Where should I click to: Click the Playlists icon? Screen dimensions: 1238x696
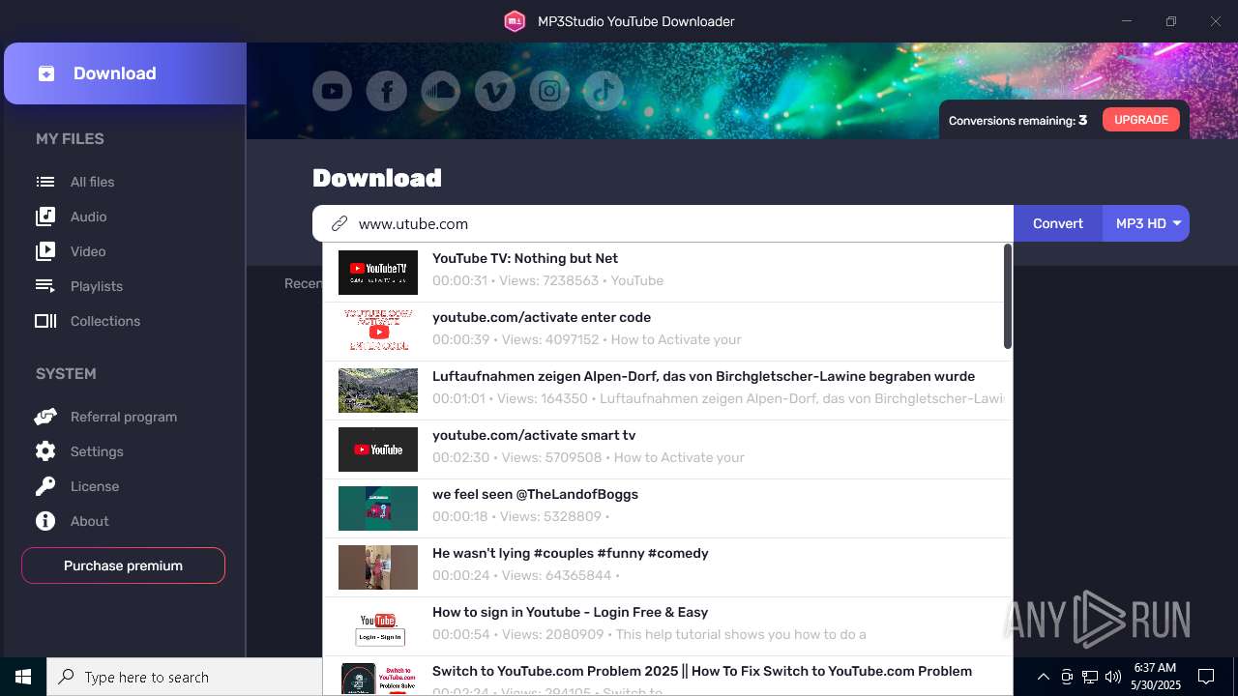(x=45, y=286)
